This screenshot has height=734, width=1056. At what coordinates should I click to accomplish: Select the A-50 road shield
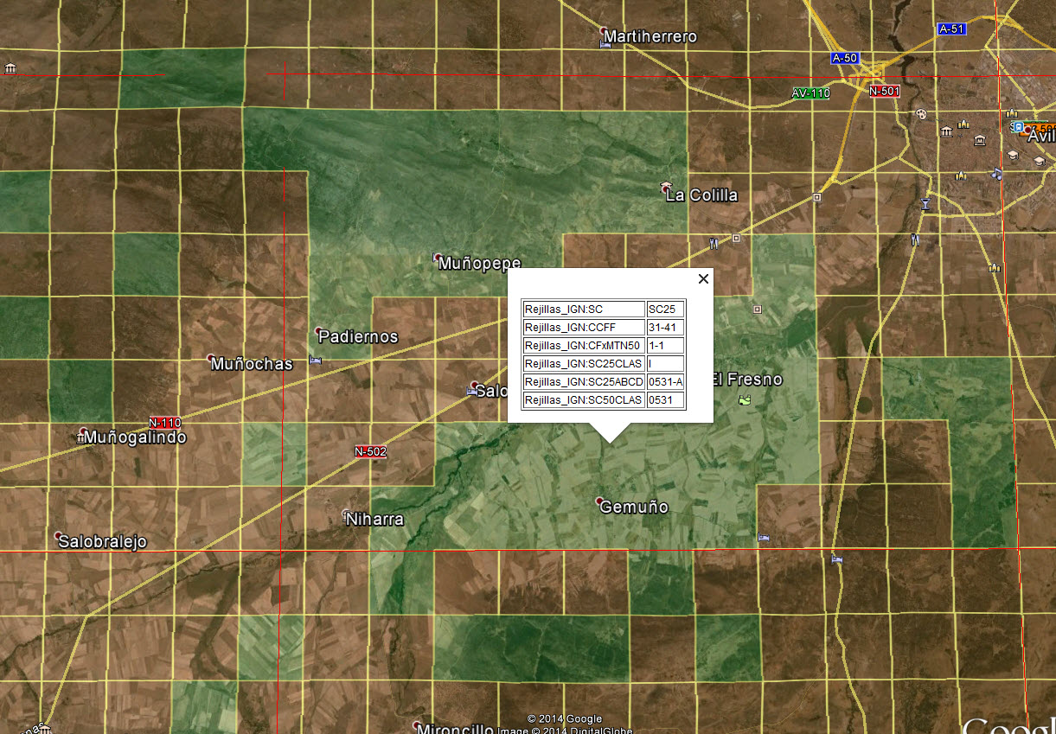click(x=844, y=58)
